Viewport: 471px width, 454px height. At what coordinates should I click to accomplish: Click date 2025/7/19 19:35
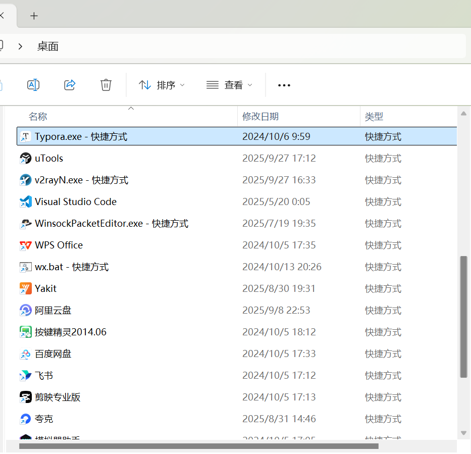tap(279, 224)
